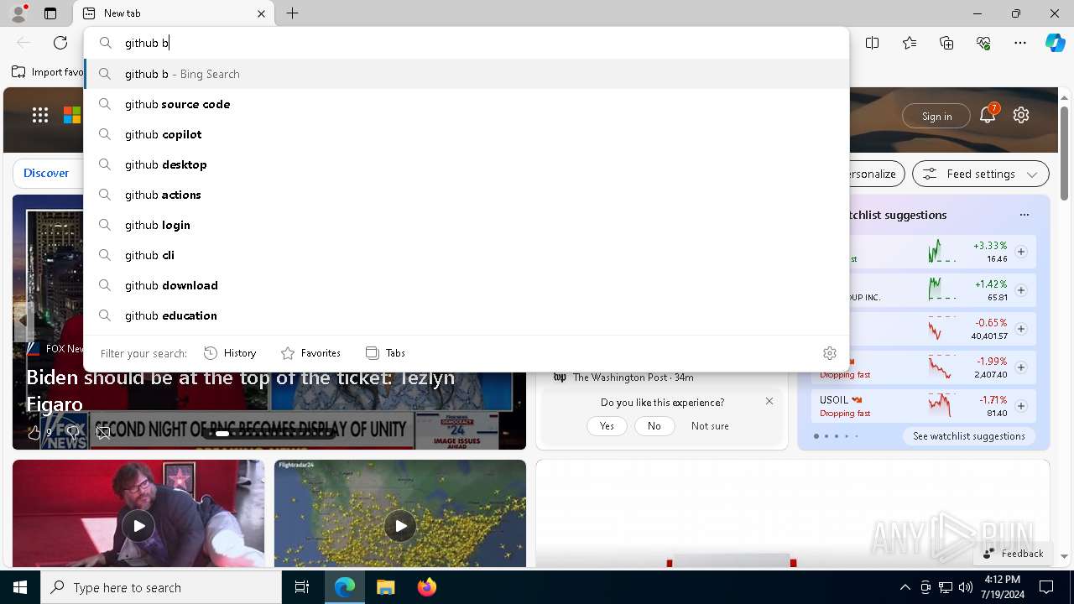Choose 'github source code' suggestion

coord(467,104)
